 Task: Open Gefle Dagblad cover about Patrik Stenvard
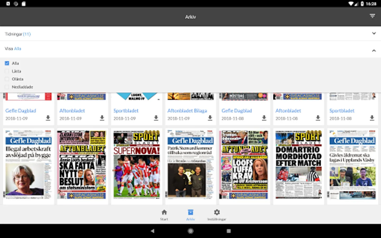tap(190, 164)
